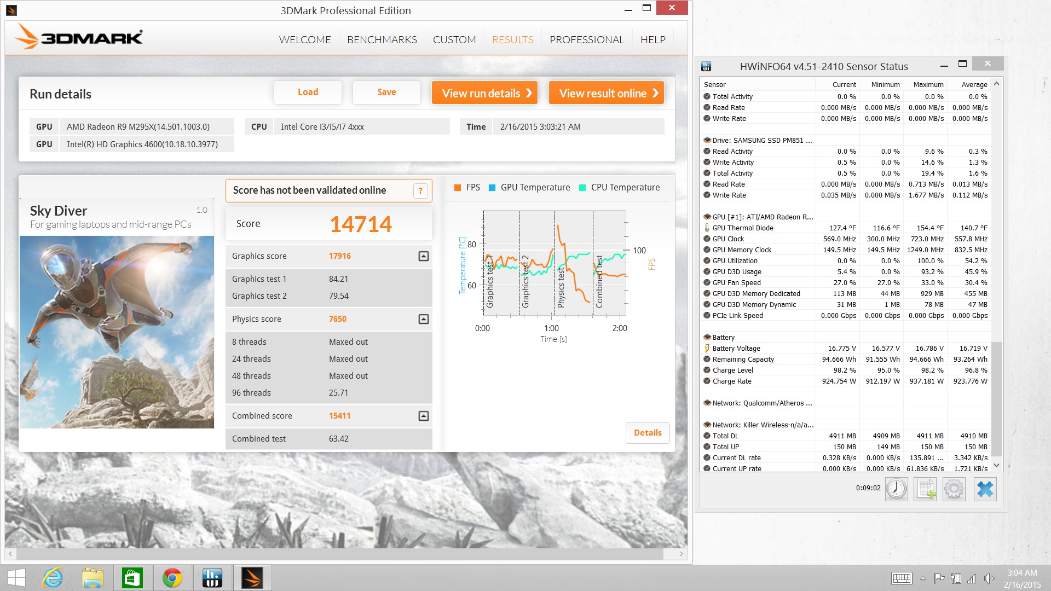Click the Action Center flag tray icon
This screenshot has width=1051, height=591.
coord(939,578)
